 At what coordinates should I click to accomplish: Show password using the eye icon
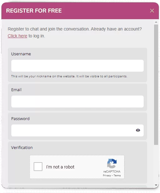point(138,130)
